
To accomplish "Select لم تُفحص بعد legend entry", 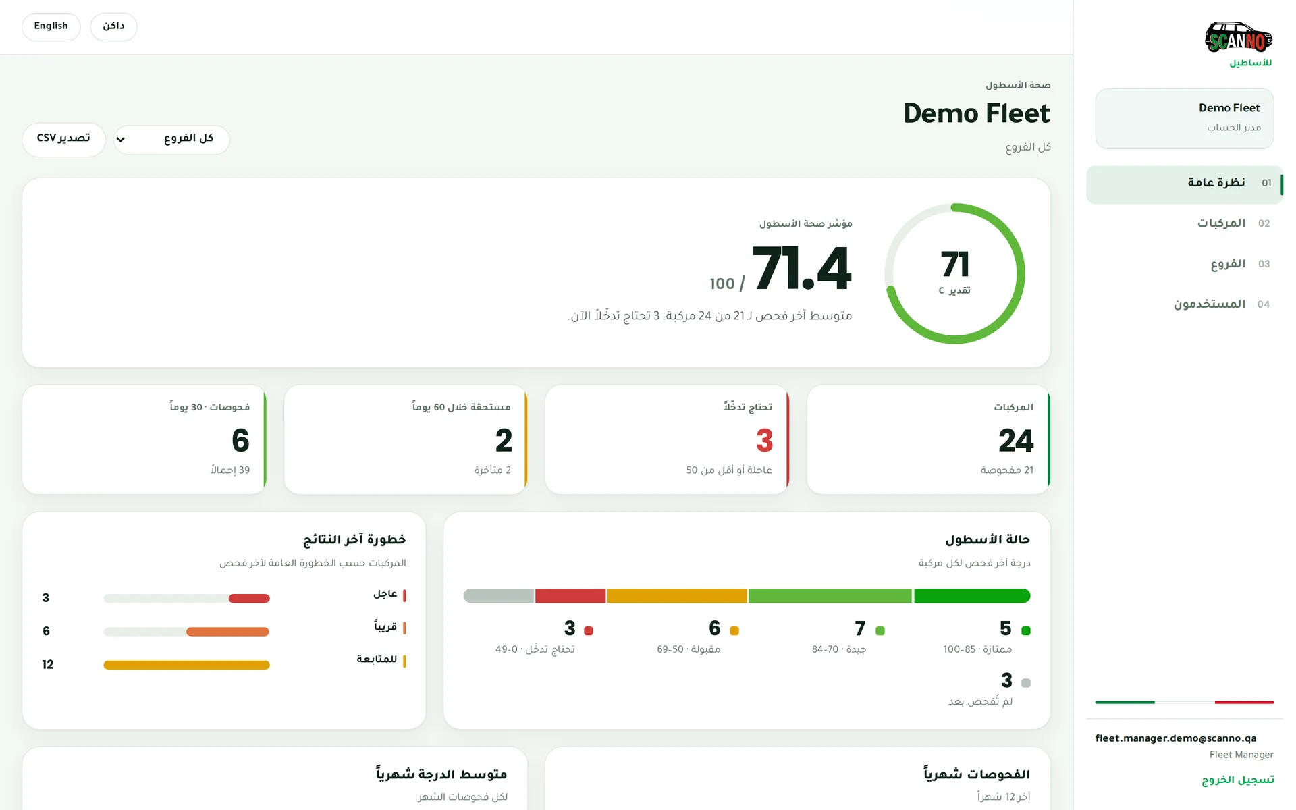I will (990, 689).
